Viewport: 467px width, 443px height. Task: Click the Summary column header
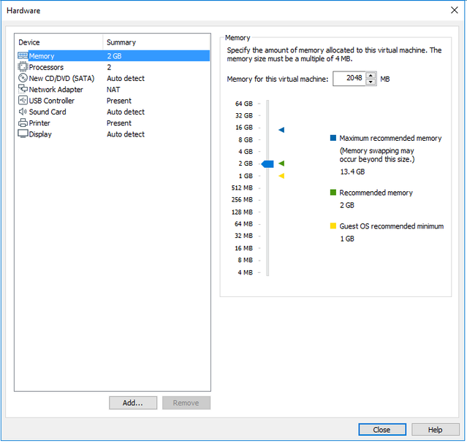tap(121, 42)
